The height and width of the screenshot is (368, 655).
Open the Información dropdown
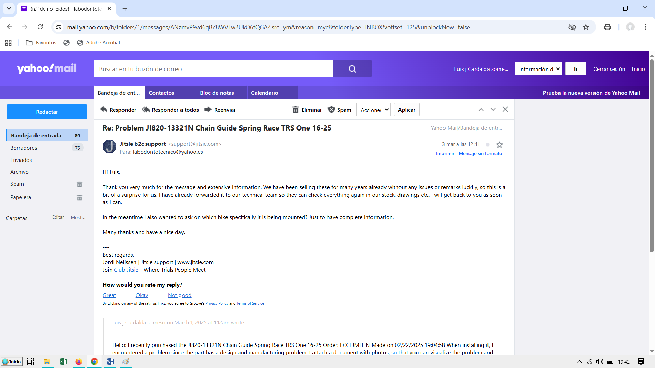(538, 69)
